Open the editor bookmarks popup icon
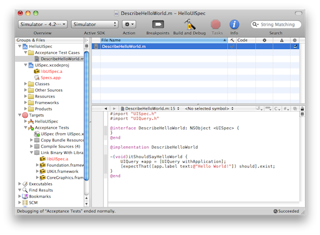Screen dimensions: 320x235 (x=259, y=109)
